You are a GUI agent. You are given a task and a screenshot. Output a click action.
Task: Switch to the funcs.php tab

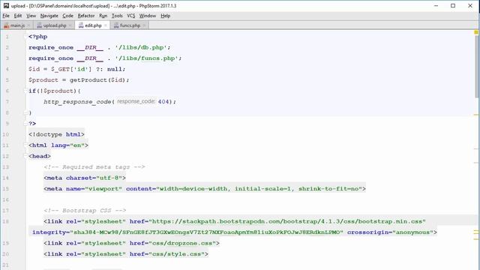[x=130, y=25]
